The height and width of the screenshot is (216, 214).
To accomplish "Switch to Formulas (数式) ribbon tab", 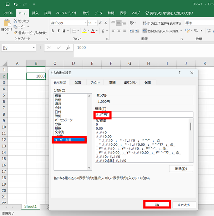I will 86,13.
